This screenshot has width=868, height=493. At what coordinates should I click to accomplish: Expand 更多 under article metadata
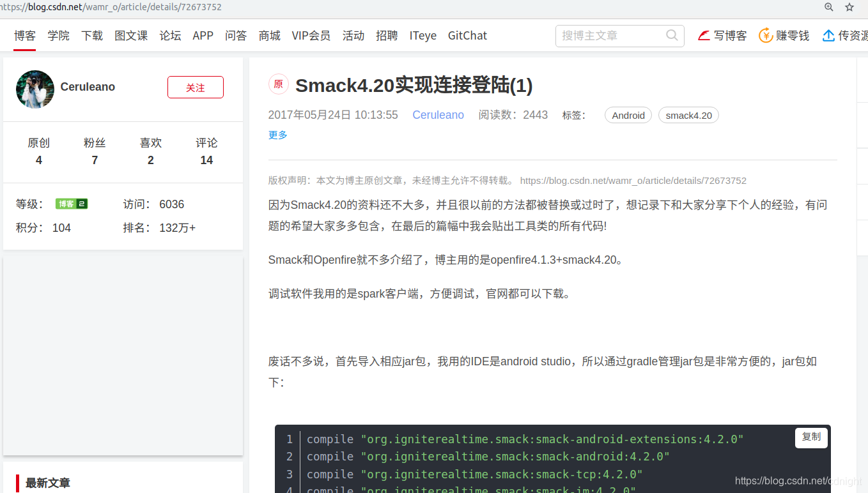278,135
